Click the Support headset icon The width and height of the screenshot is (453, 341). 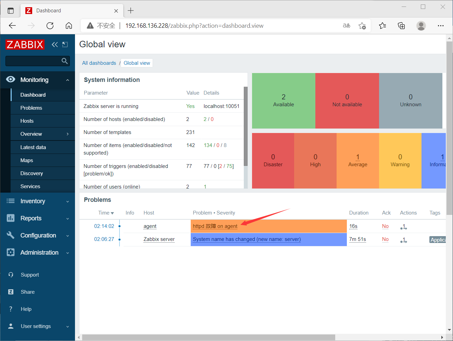(11, 275)
